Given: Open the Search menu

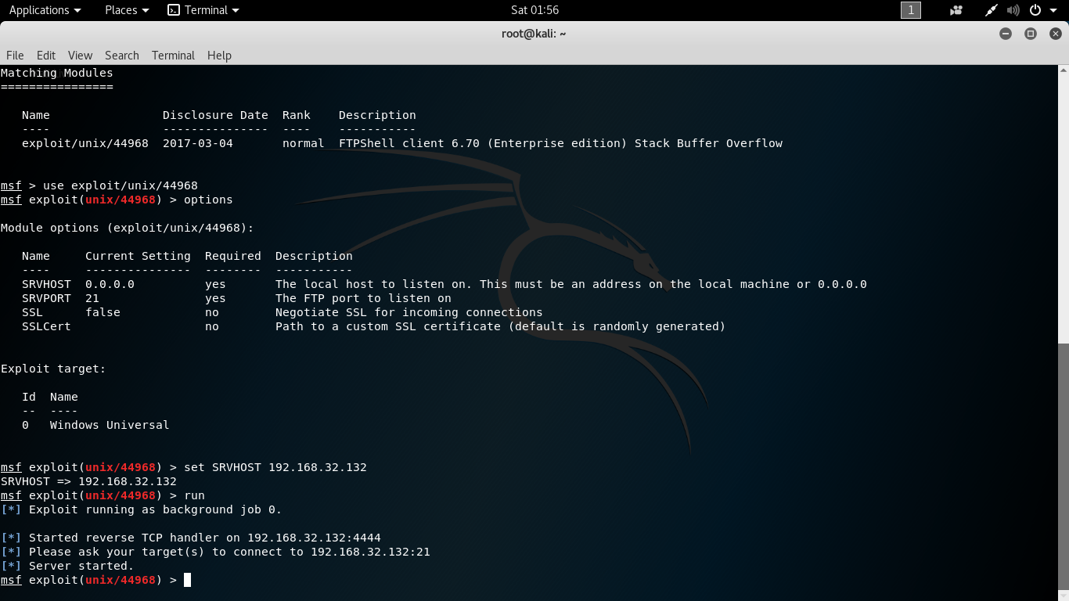Looking at the screenshot, I should [x=122, y=55].
